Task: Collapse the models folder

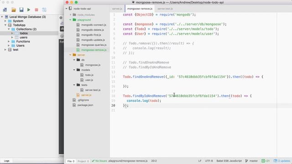Action: 74,70
